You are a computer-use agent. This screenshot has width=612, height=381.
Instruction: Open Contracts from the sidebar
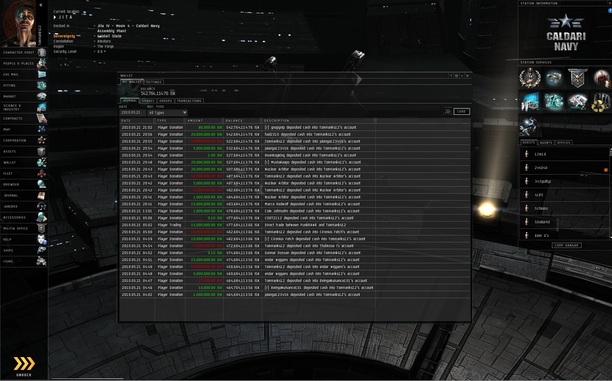(24, 118)
